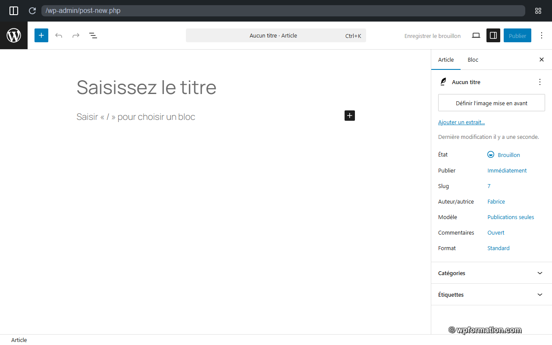Click the WordPress logo to return to dashboard
Image resolution: width=552 pixels, height=345 pixels.
tap(14, 35)
